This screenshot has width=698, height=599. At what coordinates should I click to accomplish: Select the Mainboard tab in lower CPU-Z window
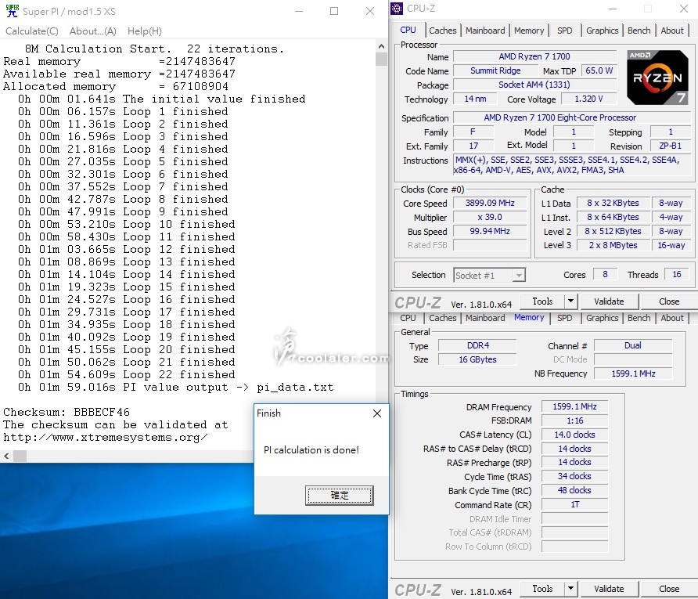485,318
